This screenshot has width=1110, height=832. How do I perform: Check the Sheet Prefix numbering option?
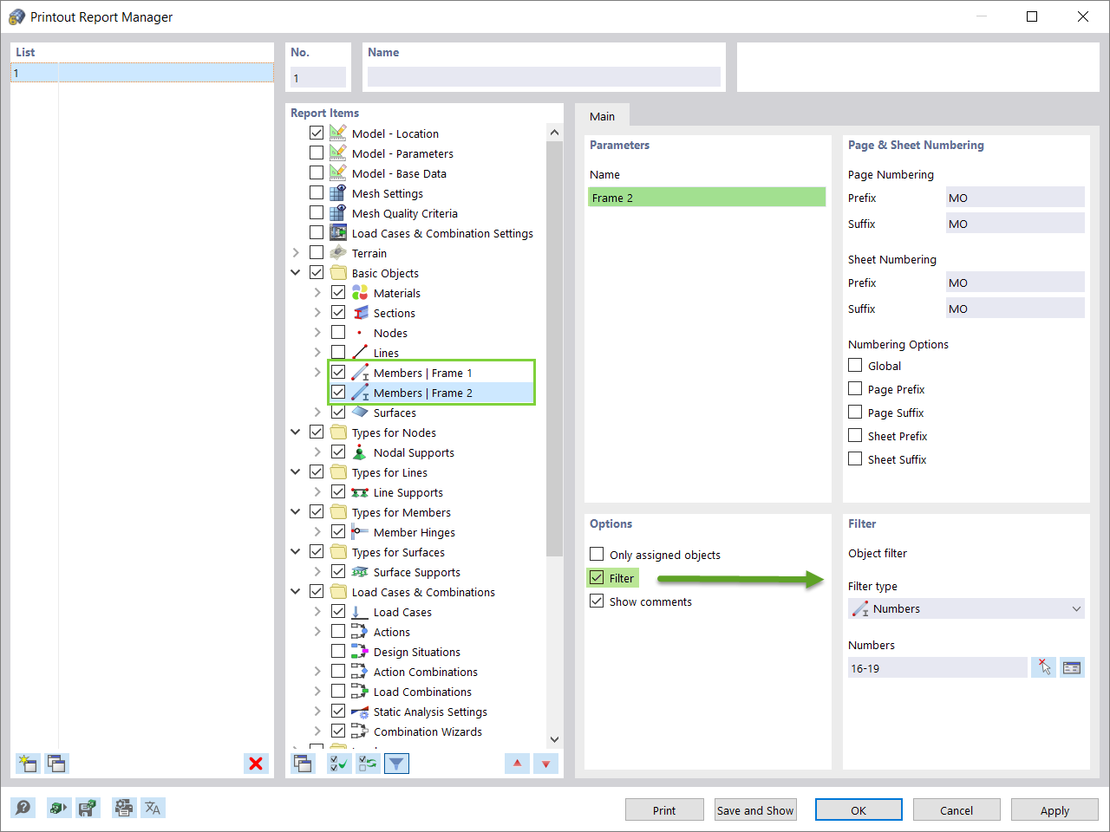pyautogui.click(x=855, y=436)
